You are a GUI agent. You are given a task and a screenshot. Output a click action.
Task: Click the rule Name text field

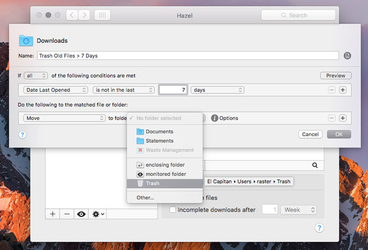188,56
